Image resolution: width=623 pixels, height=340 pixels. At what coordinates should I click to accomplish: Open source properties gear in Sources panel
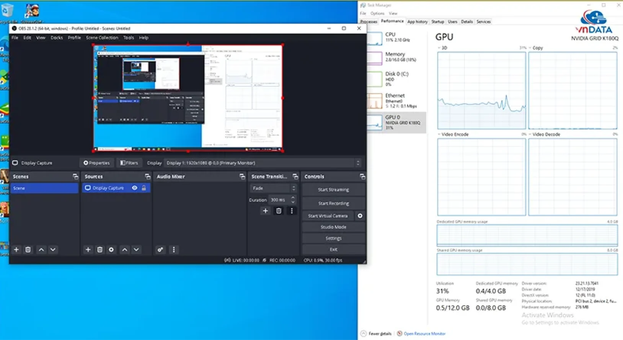click(x=111, y=249)
